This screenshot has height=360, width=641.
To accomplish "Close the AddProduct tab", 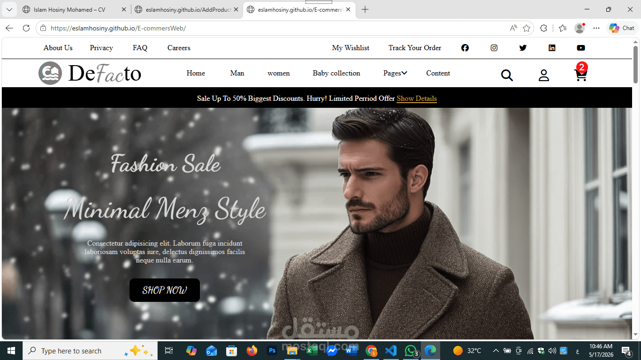I will [236, 10].
